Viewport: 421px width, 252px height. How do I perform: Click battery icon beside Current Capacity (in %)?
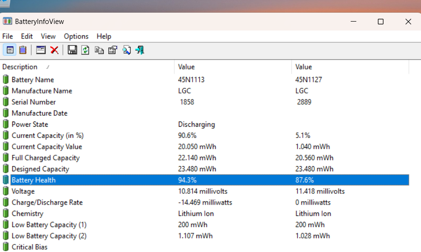point(6,136)
